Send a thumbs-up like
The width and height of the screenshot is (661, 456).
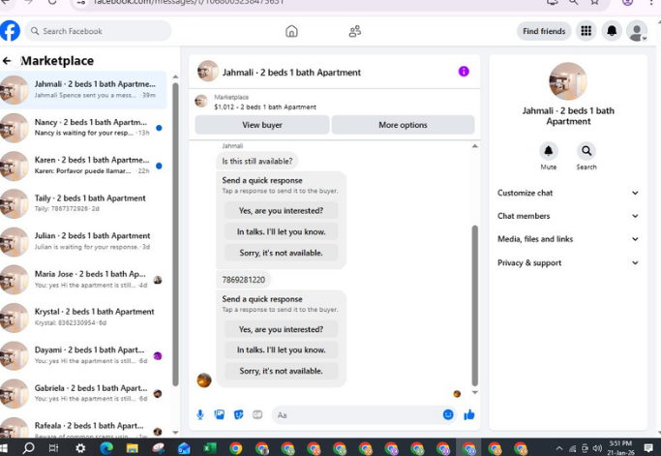coord(469,415)
